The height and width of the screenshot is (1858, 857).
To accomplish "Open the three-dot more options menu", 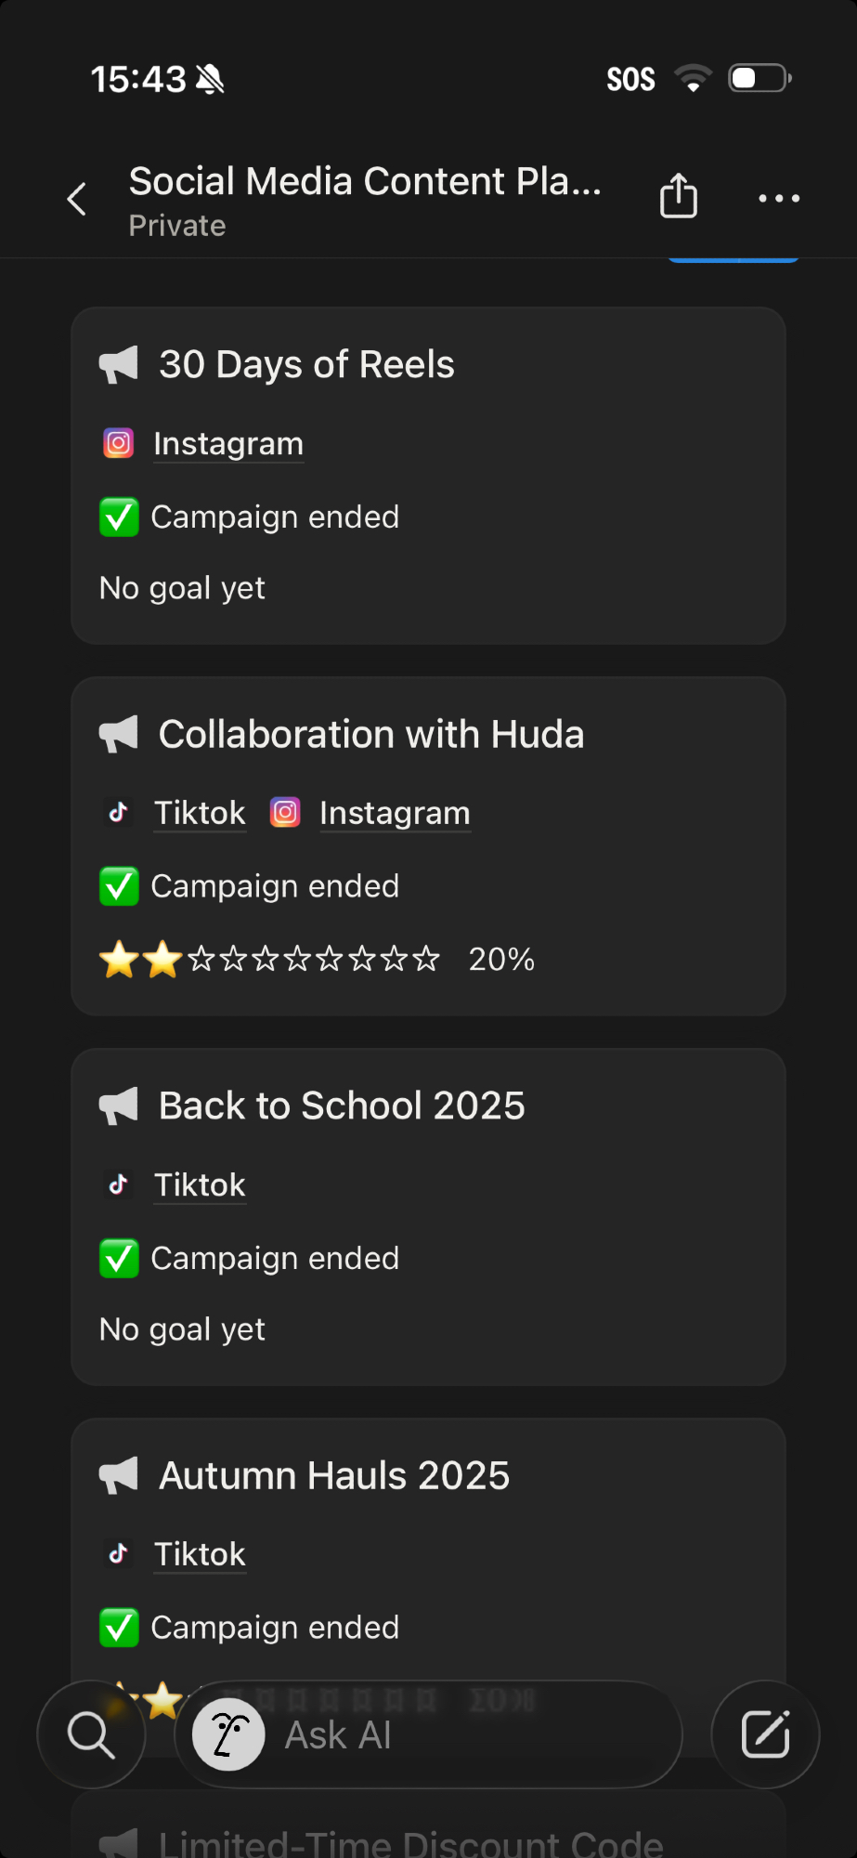I will 779,198.
